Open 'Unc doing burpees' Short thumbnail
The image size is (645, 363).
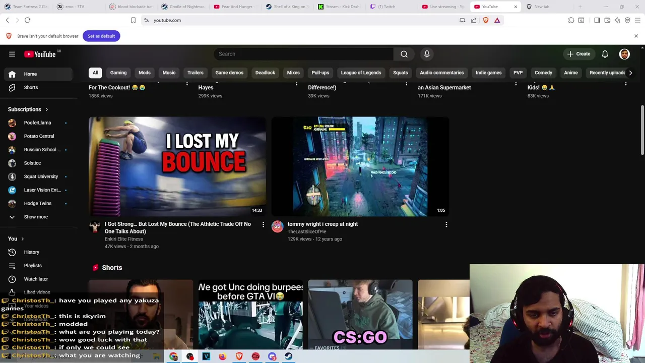pyautogui.click(x=250, y=315)
